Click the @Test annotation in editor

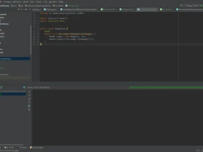point(47,31)
